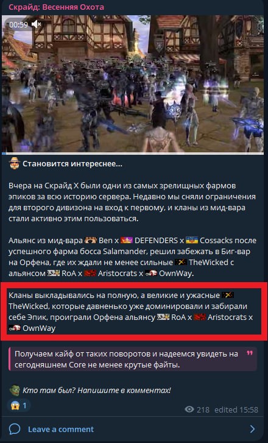
Task: Expand comments with right chevron arrow
Action: click(x=252, y=429)
